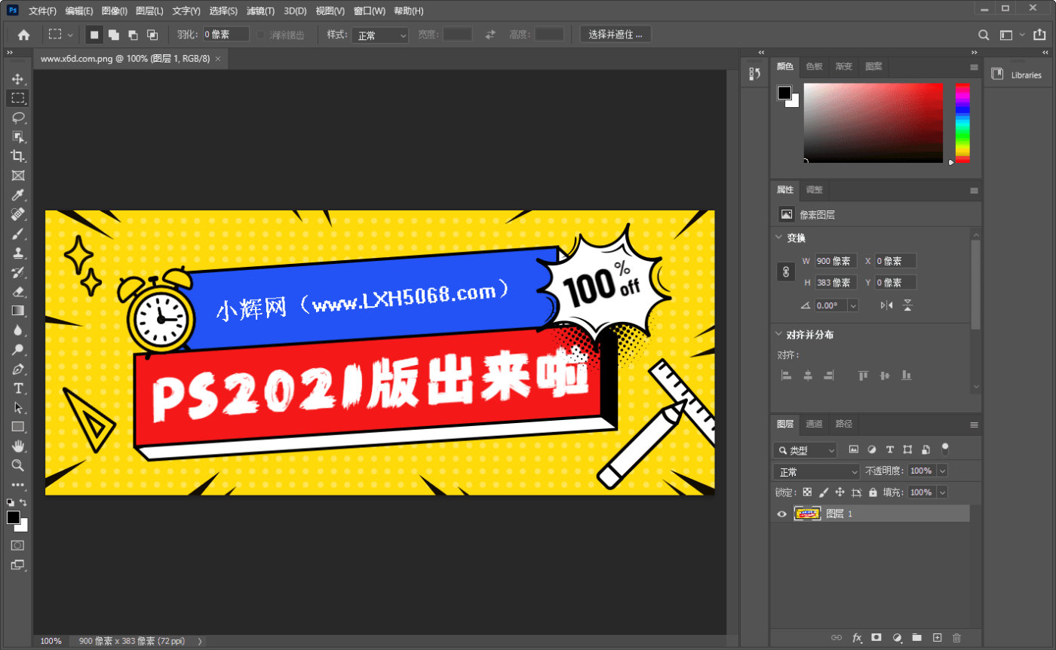The image size is (1056, 650).
Task: Select the Move tool
Action: (17, 78)
